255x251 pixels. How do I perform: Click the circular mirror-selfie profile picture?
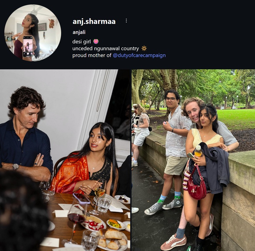tap(33, 33)
